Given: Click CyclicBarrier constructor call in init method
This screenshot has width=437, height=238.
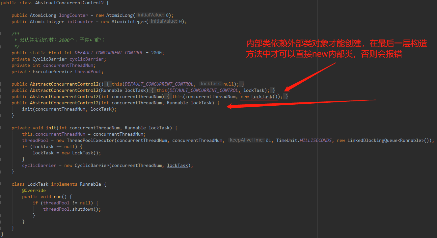Looking at the screenshot, I should [92, 165].
